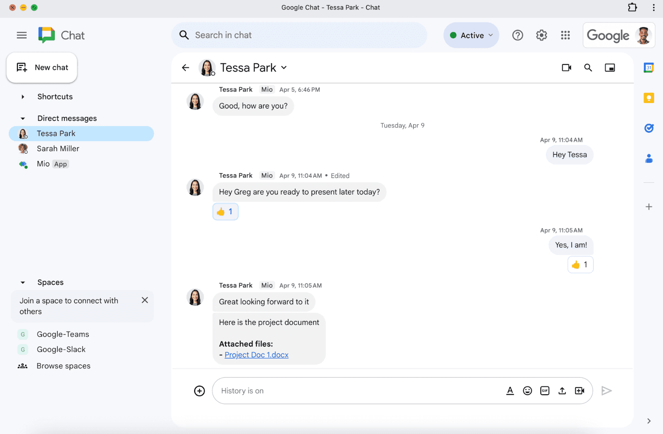Download Project Doc 1.docx attachment
663x434 pixels.
[x=256, y=355]
